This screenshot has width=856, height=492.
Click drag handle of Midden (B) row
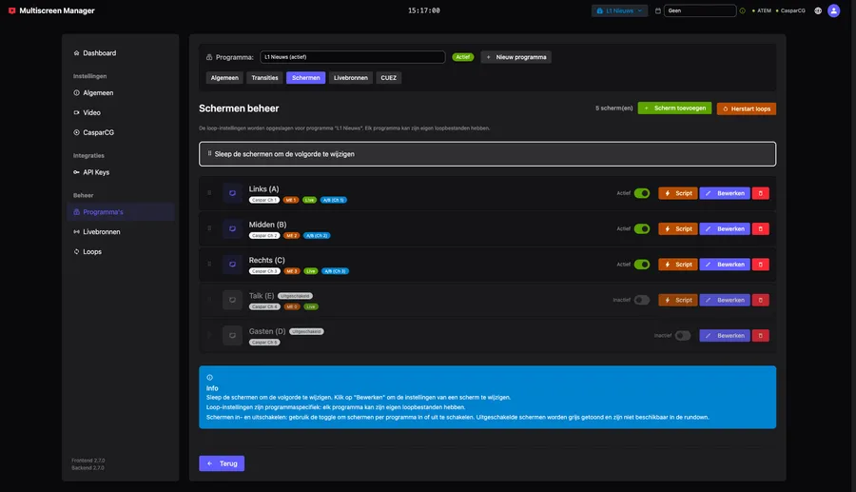[x=209, y=228]
